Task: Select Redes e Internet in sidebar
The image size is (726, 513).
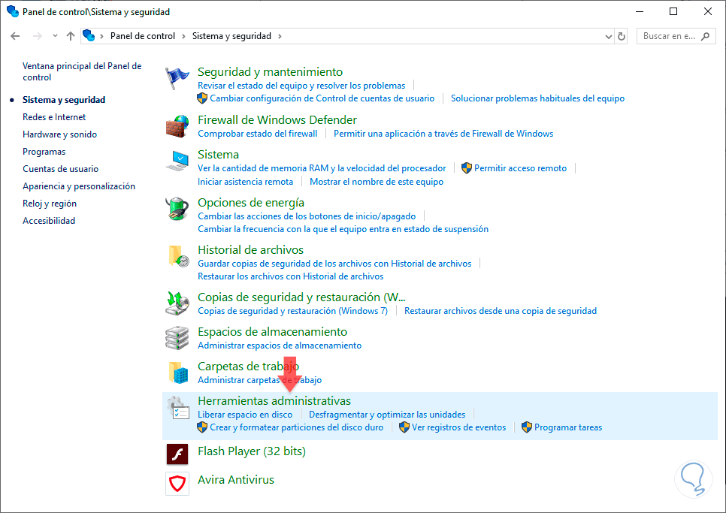Action: [x=54, y=117]
